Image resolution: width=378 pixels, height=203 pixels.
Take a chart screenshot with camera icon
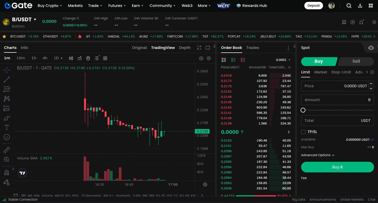click(202, 58)
